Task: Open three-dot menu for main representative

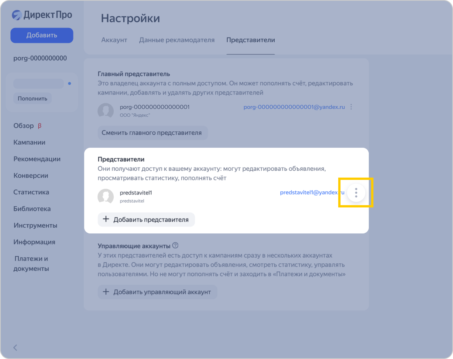Action: tap(351, 107)
